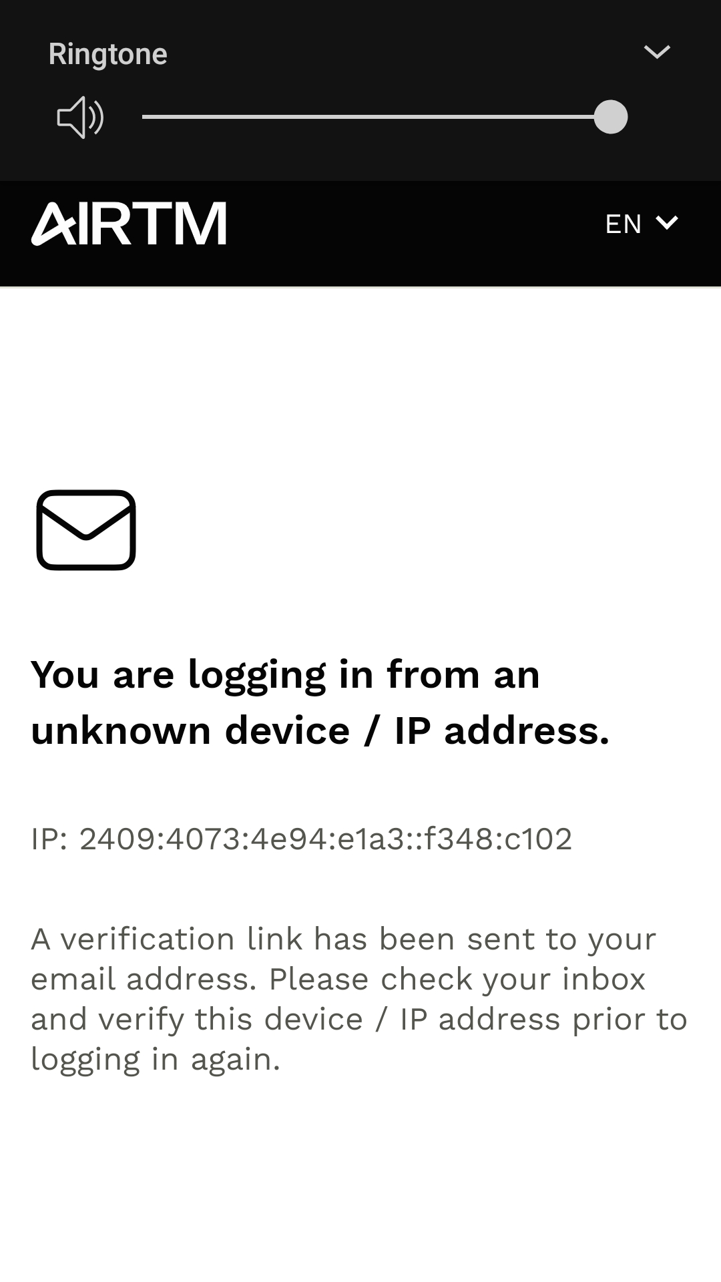Tap the word 'verification' in the message
This screenshot has height=1282, width=721.
point(147,939)
